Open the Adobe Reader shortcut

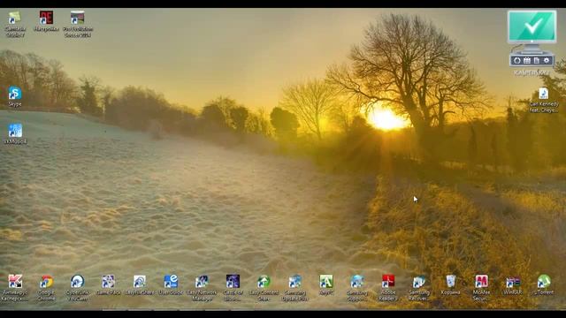click(x=388, y=287)
